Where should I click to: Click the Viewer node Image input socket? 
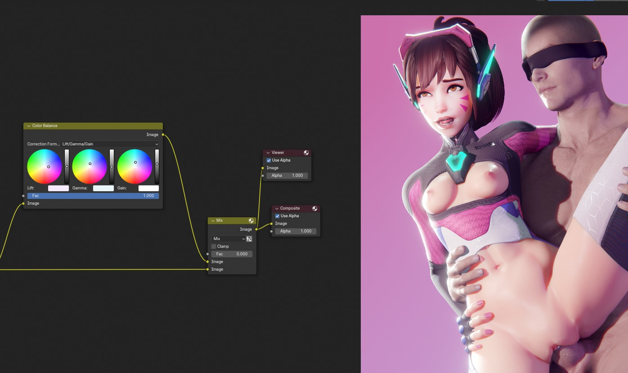263,168
